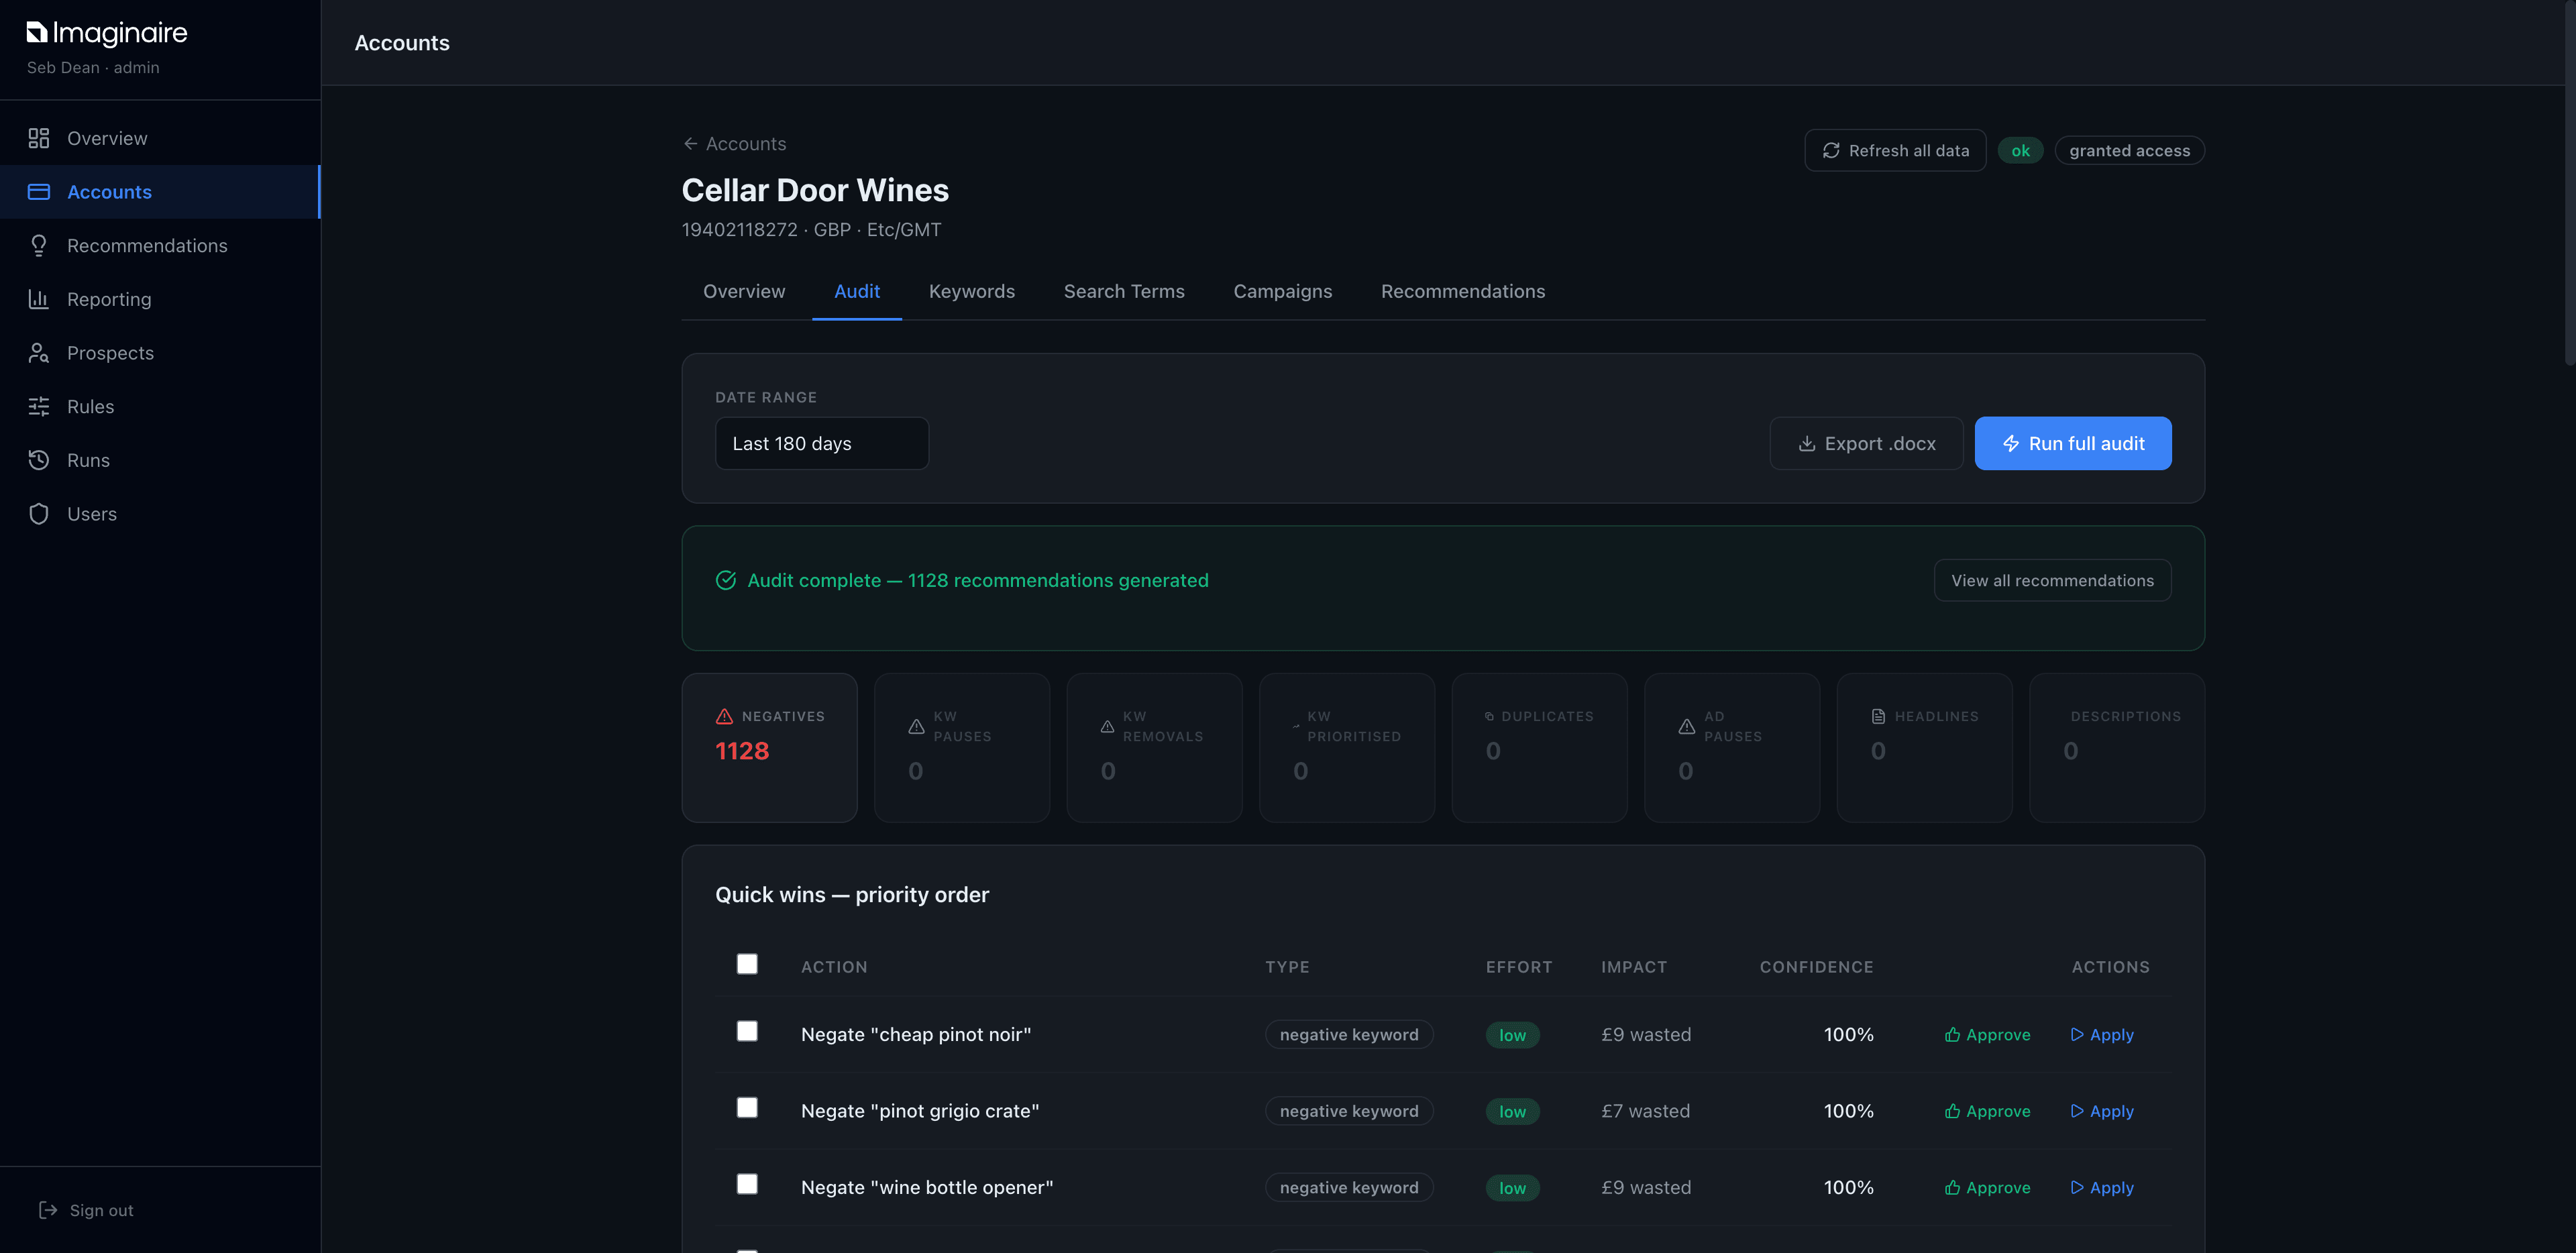The width and height of the screenshot is (2576, 1253).
Task: Click the document icon on Headlines card
Action: coord(1878,717)
